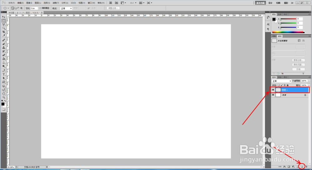Select the Magic Wand tool
This screenshot has width=312, height=170.
click(3, 28)
